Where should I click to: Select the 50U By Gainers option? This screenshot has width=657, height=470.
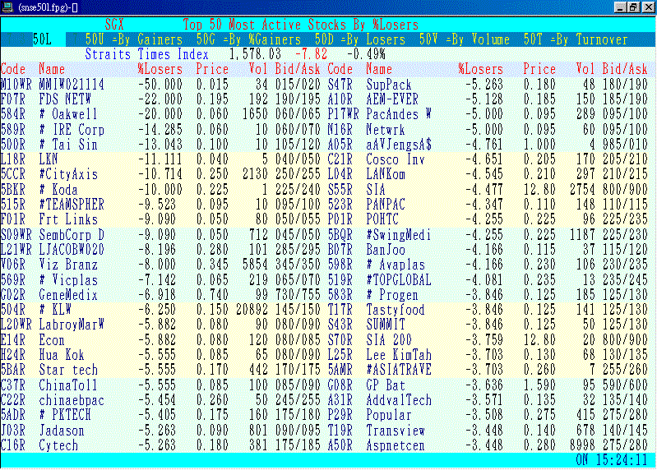[134, 39]
